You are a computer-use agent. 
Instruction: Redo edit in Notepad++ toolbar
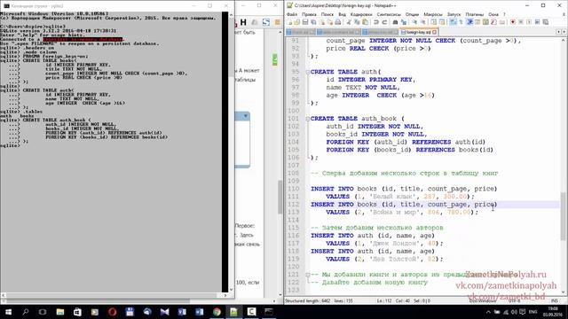pyautogui.click(x=384, y=22)
